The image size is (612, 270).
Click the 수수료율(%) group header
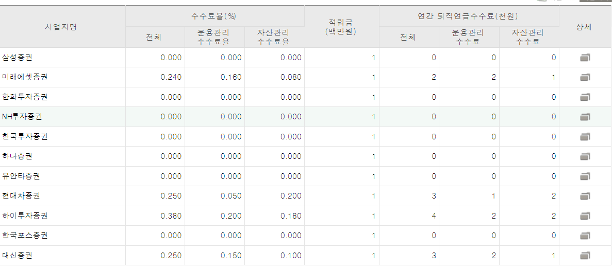click(x=214, y=16)
